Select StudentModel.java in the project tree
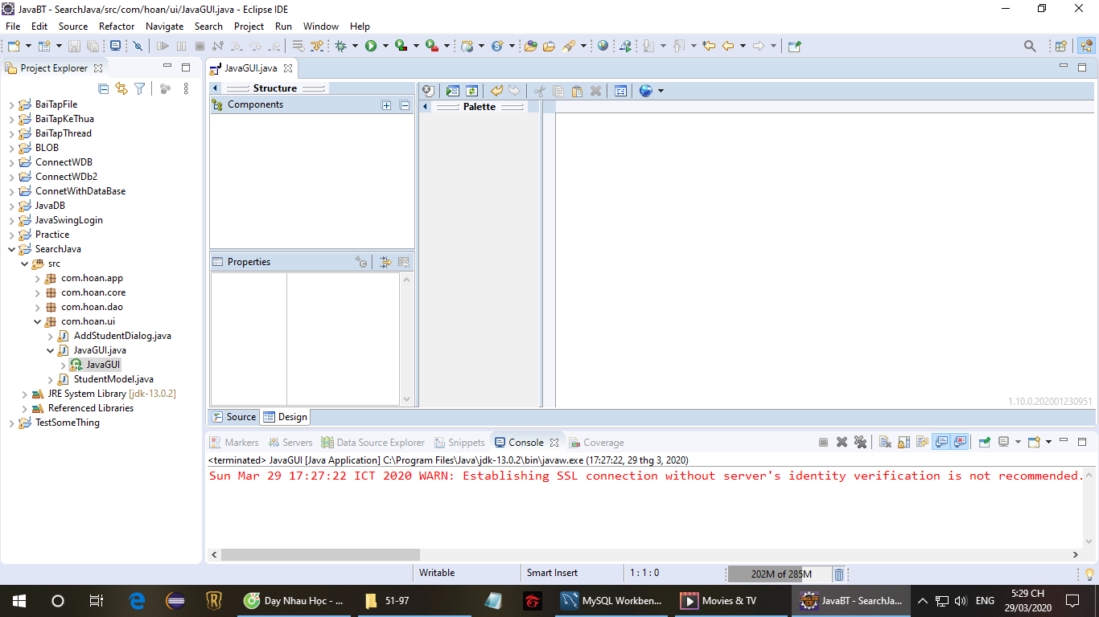This screenshot has width=1099, height=617. [x=113, y=379]
